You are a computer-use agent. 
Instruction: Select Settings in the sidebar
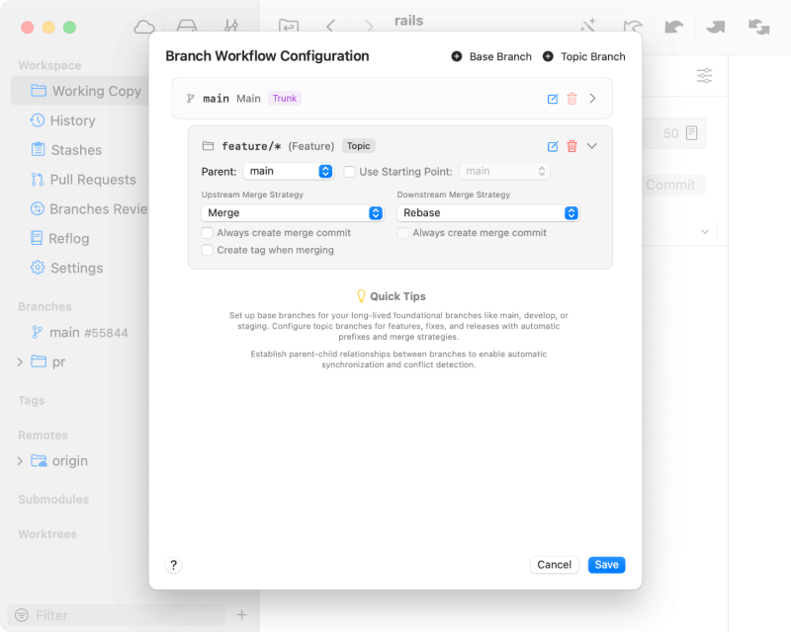[x=76, y=268]
